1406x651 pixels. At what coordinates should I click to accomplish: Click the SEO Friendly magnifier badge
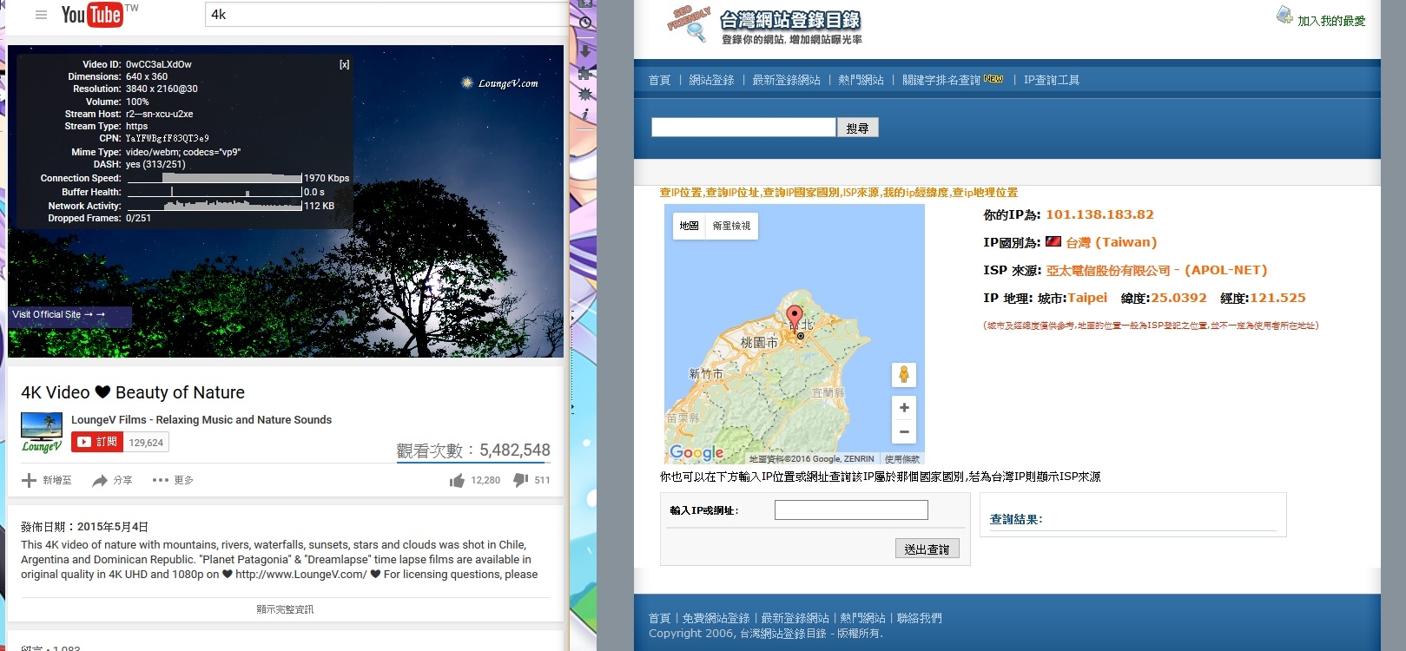tap(690, 24)
